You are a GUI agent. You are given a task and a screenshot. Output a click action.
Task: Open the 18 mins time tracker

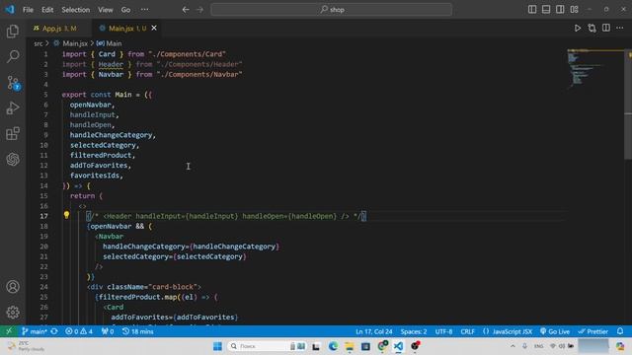pos(138,331)
